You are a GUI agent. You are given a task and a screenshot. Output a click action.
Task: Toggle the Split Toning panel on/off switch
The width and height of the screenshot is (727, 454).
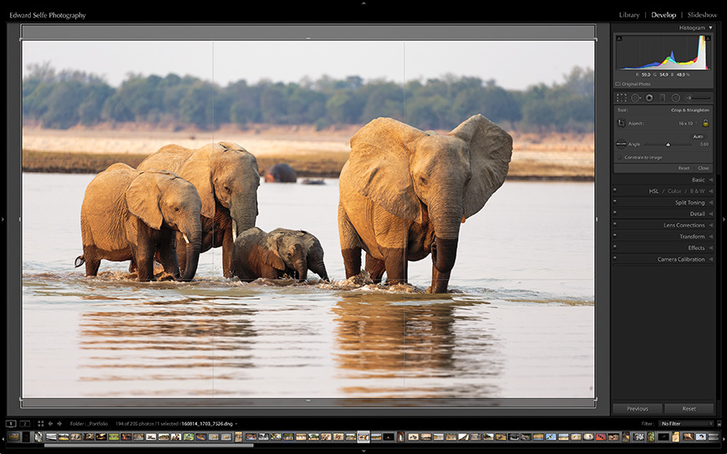point(615,200)
